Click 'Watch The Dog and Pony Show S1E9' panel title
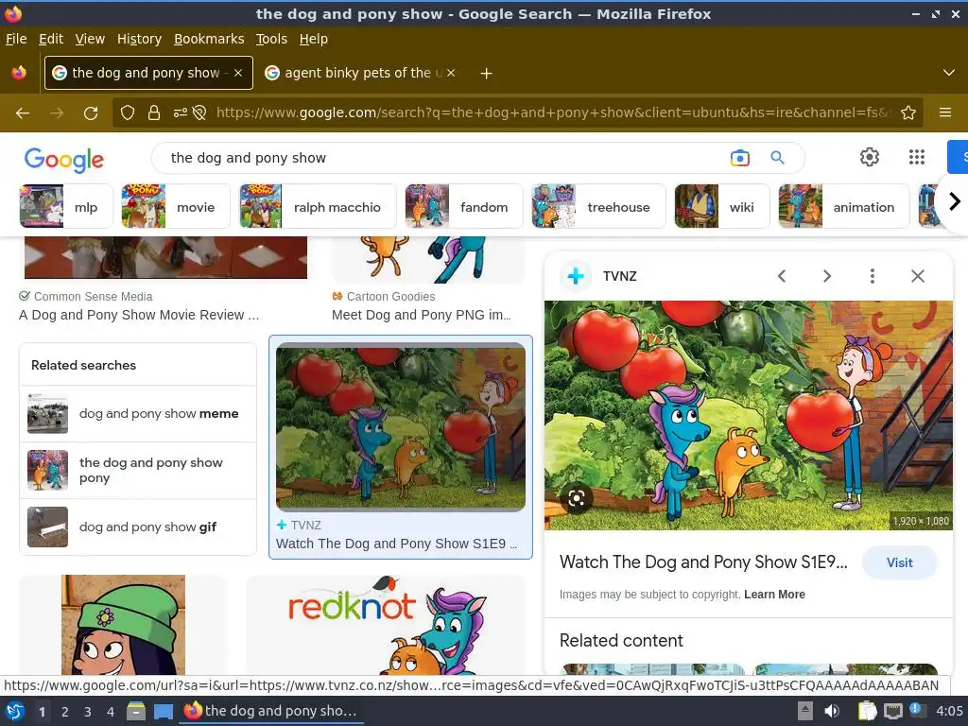The height and width of the screenshot is (726, 968). click(703, 562)
